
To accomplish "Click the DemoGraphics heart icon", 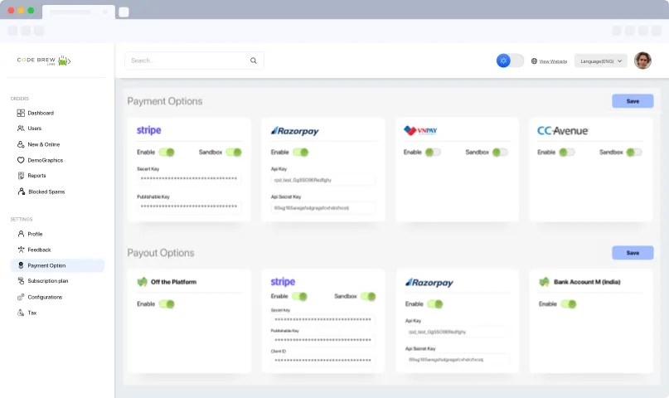I will (21, 160).
